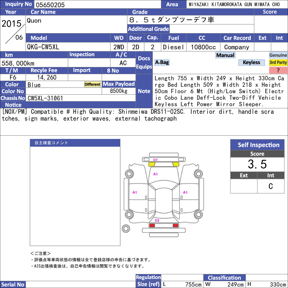Click the U1 marker on diagram front

[x=156, y=160]
